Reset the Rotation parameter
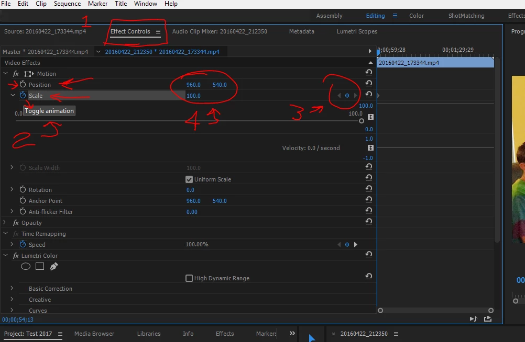Image resolution: width=525 pixels, height=342 pixels. 369,188
